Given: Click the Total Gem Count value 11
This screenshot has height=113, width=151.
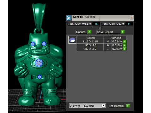Looking at the screenshot, I should [x=129, y=24].
